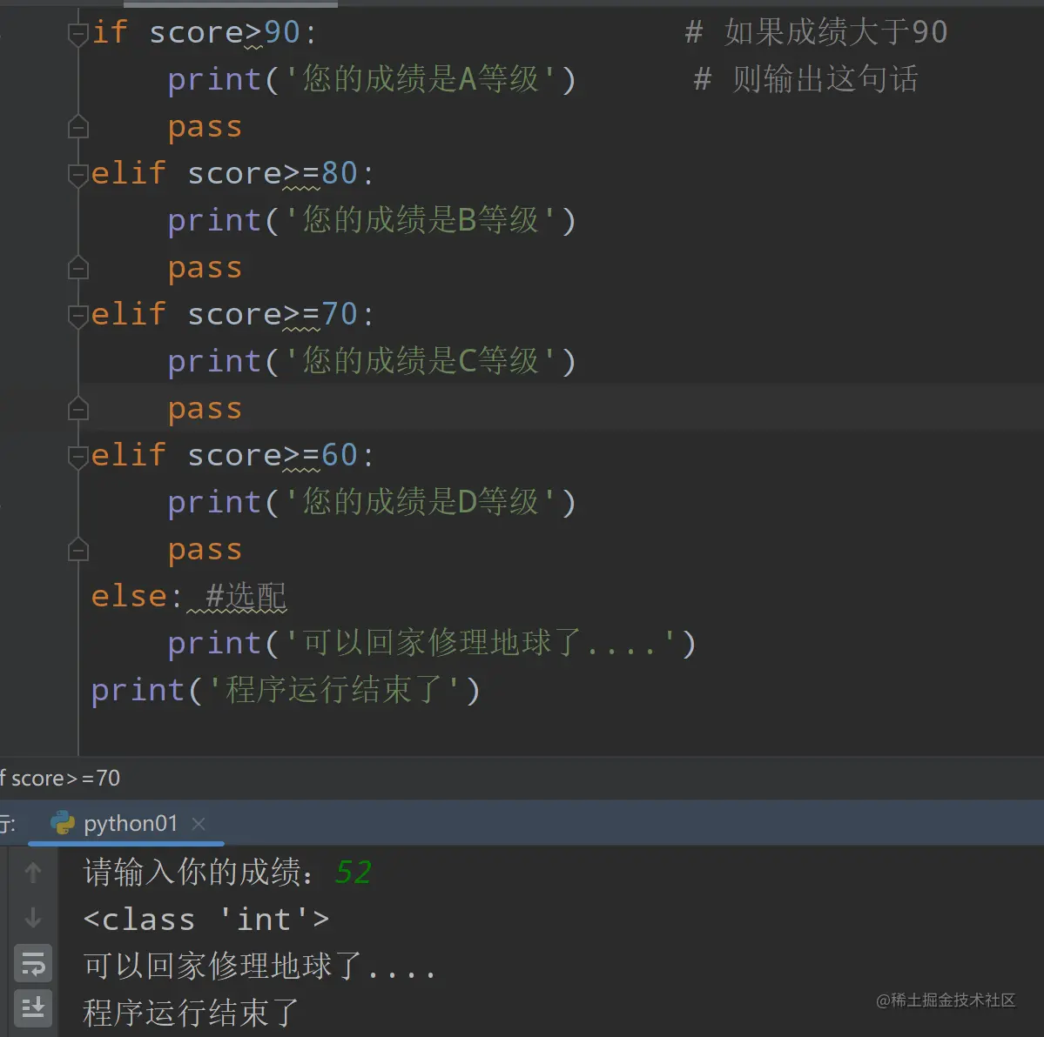Click the soft-wrap icon in the console gutter
1044x1037 pixels.
tap(33, 963)
